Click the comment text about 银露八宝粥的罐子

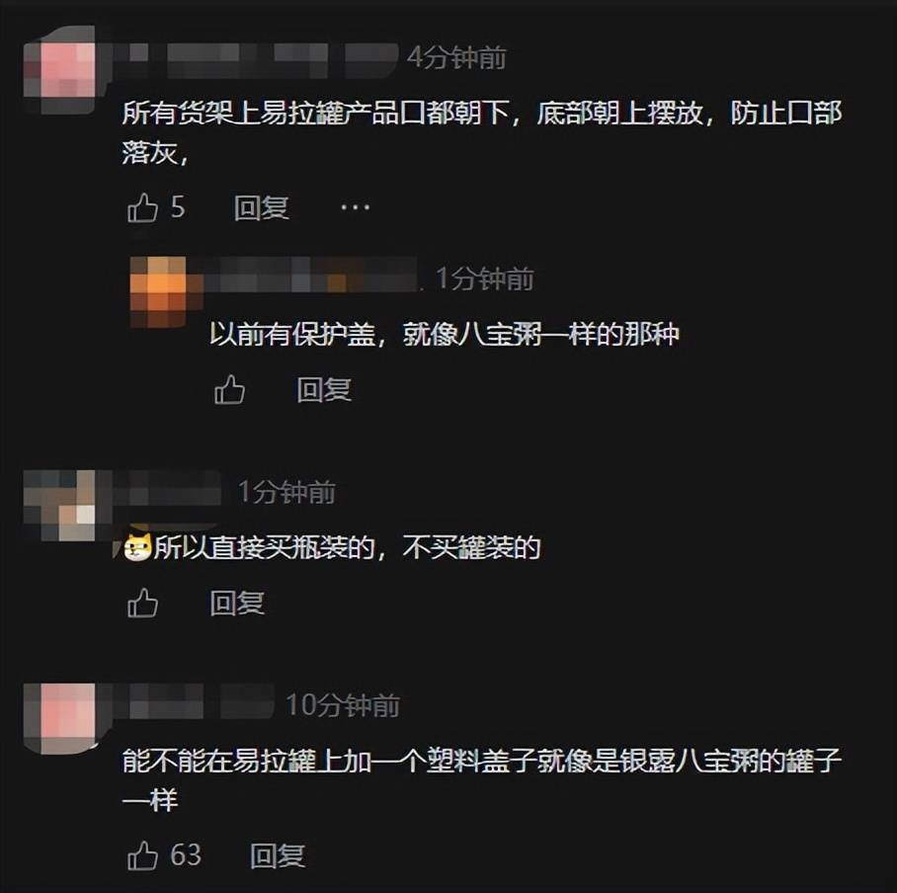[482, 780]
